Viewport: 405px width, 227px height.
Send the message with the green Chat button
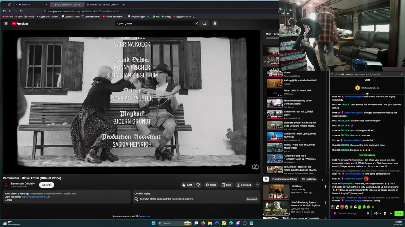click(399, 213)
